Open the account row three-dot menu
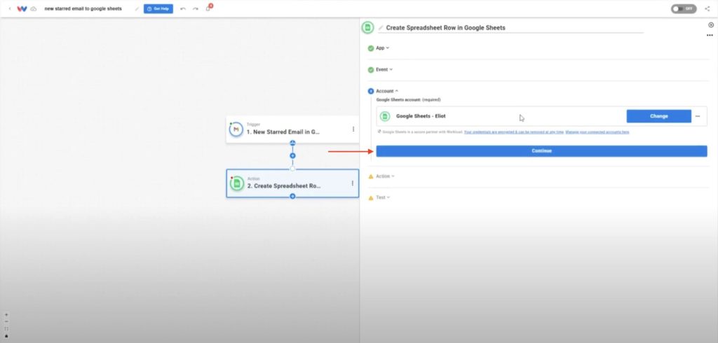Viewport: 718px width, 343px height. [698, 116]
